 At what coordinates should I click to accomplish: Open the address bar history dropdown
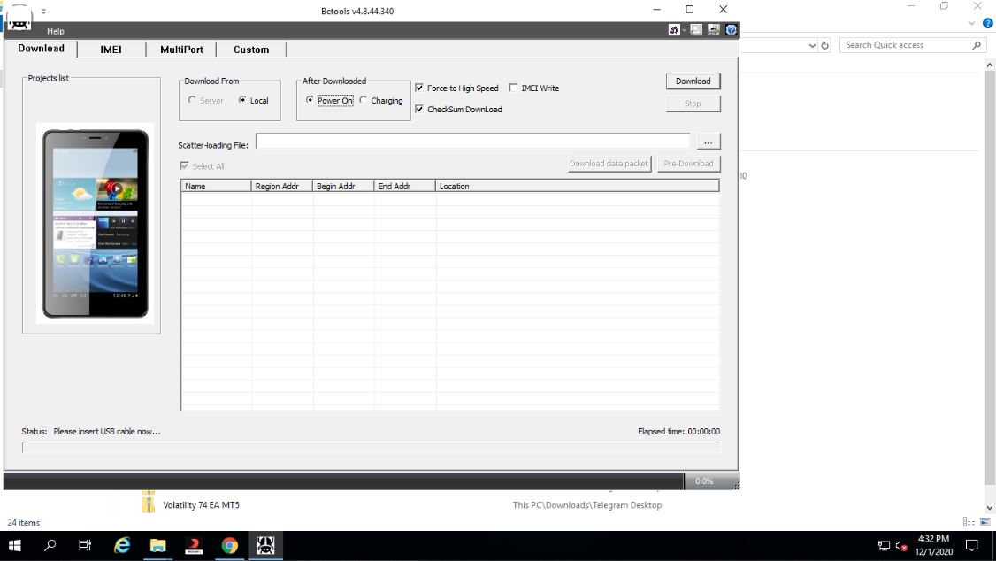click(812, 45)
